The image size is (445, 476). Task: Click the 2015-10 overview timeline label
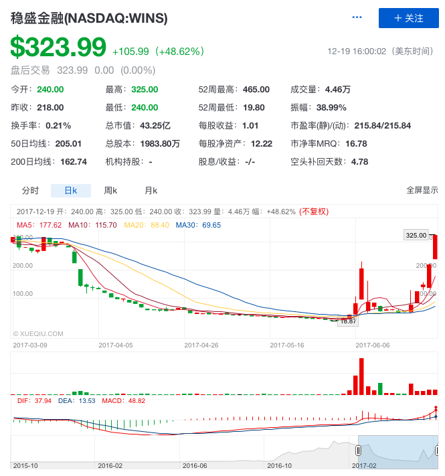[25, 466]
